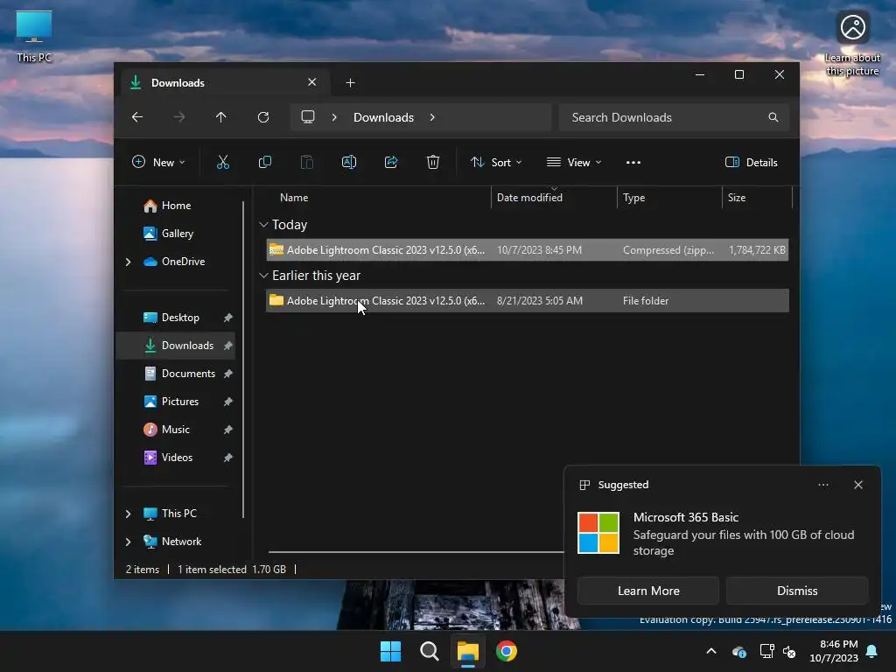896x672 pixels.
Task: Click Learn about this picture desktop icon
Action: [x=852, y=44]
